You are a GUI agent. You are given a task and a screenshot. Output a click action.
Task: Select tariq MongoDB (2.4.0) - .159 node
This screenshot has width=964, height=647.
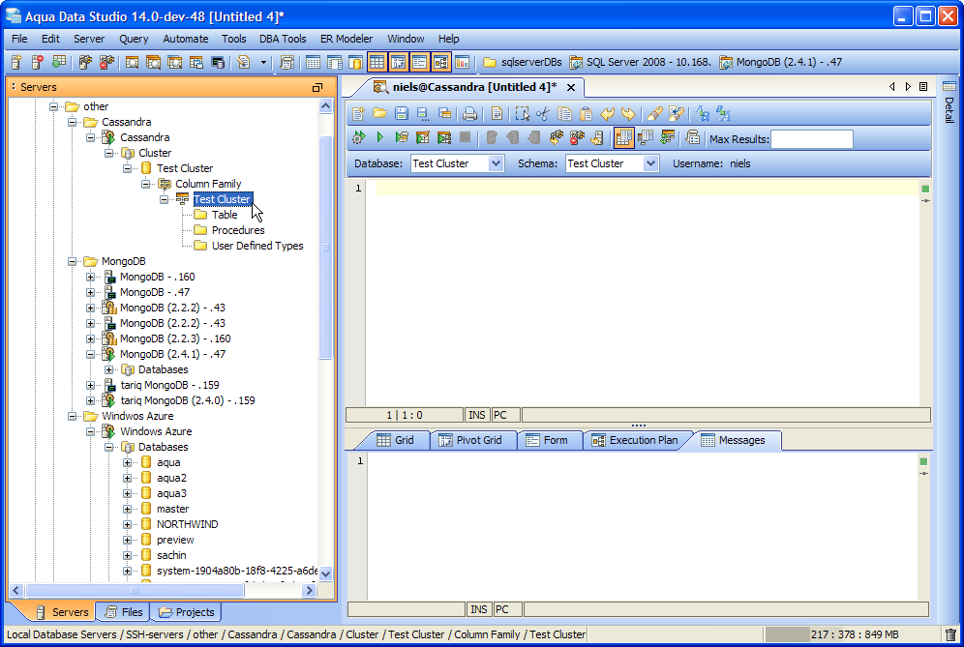coord(188,400)
